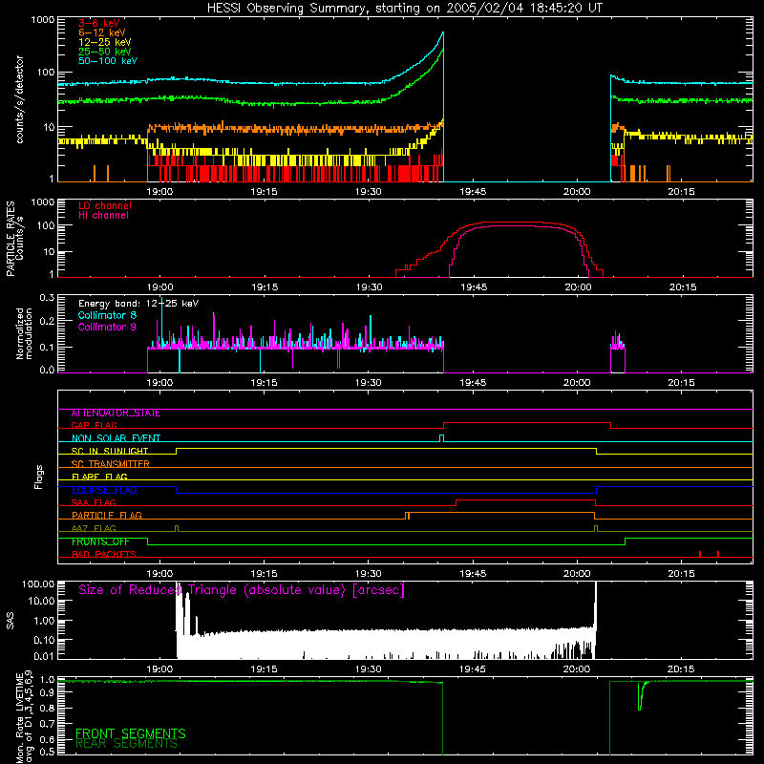The height and width of the screenshot is (764, 764).
Task: Click the SAS axis label
Action: coord(11,621)
